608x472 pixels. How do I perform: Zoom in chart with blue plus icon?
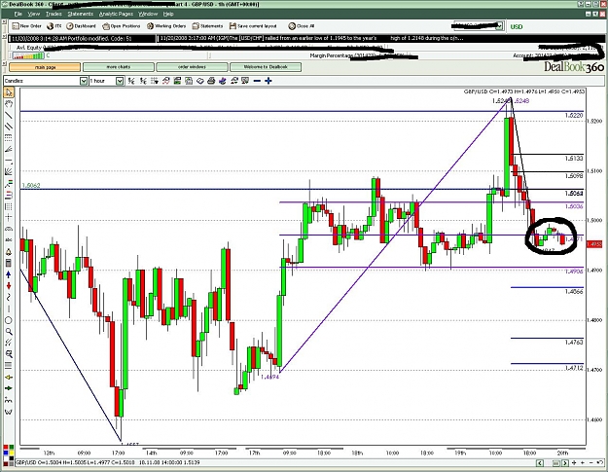pyautogui.click(x=268, y=81)
